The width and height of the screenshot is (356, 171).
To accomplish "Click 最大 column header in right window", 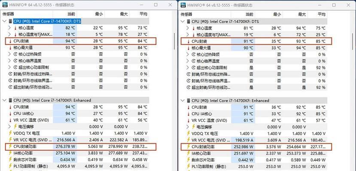I will [x=302, y=15].
